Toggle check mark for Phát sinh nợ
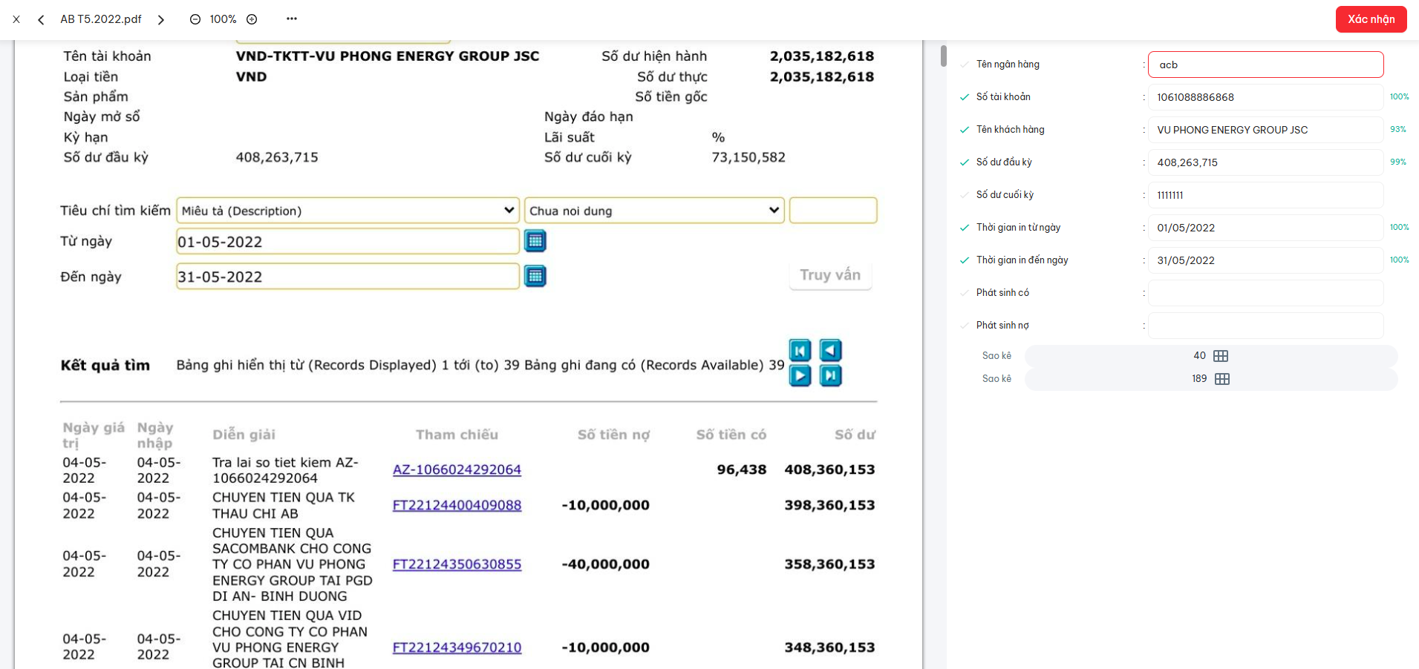The image size is (1419, 669). tap(964, 326)
